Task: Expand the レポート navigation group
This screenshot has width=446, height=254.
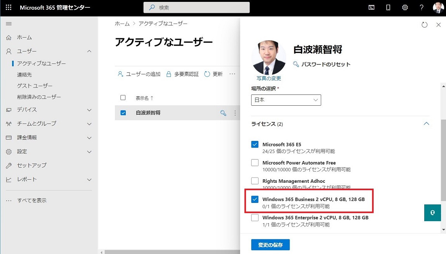Action: tap(89, 180)
